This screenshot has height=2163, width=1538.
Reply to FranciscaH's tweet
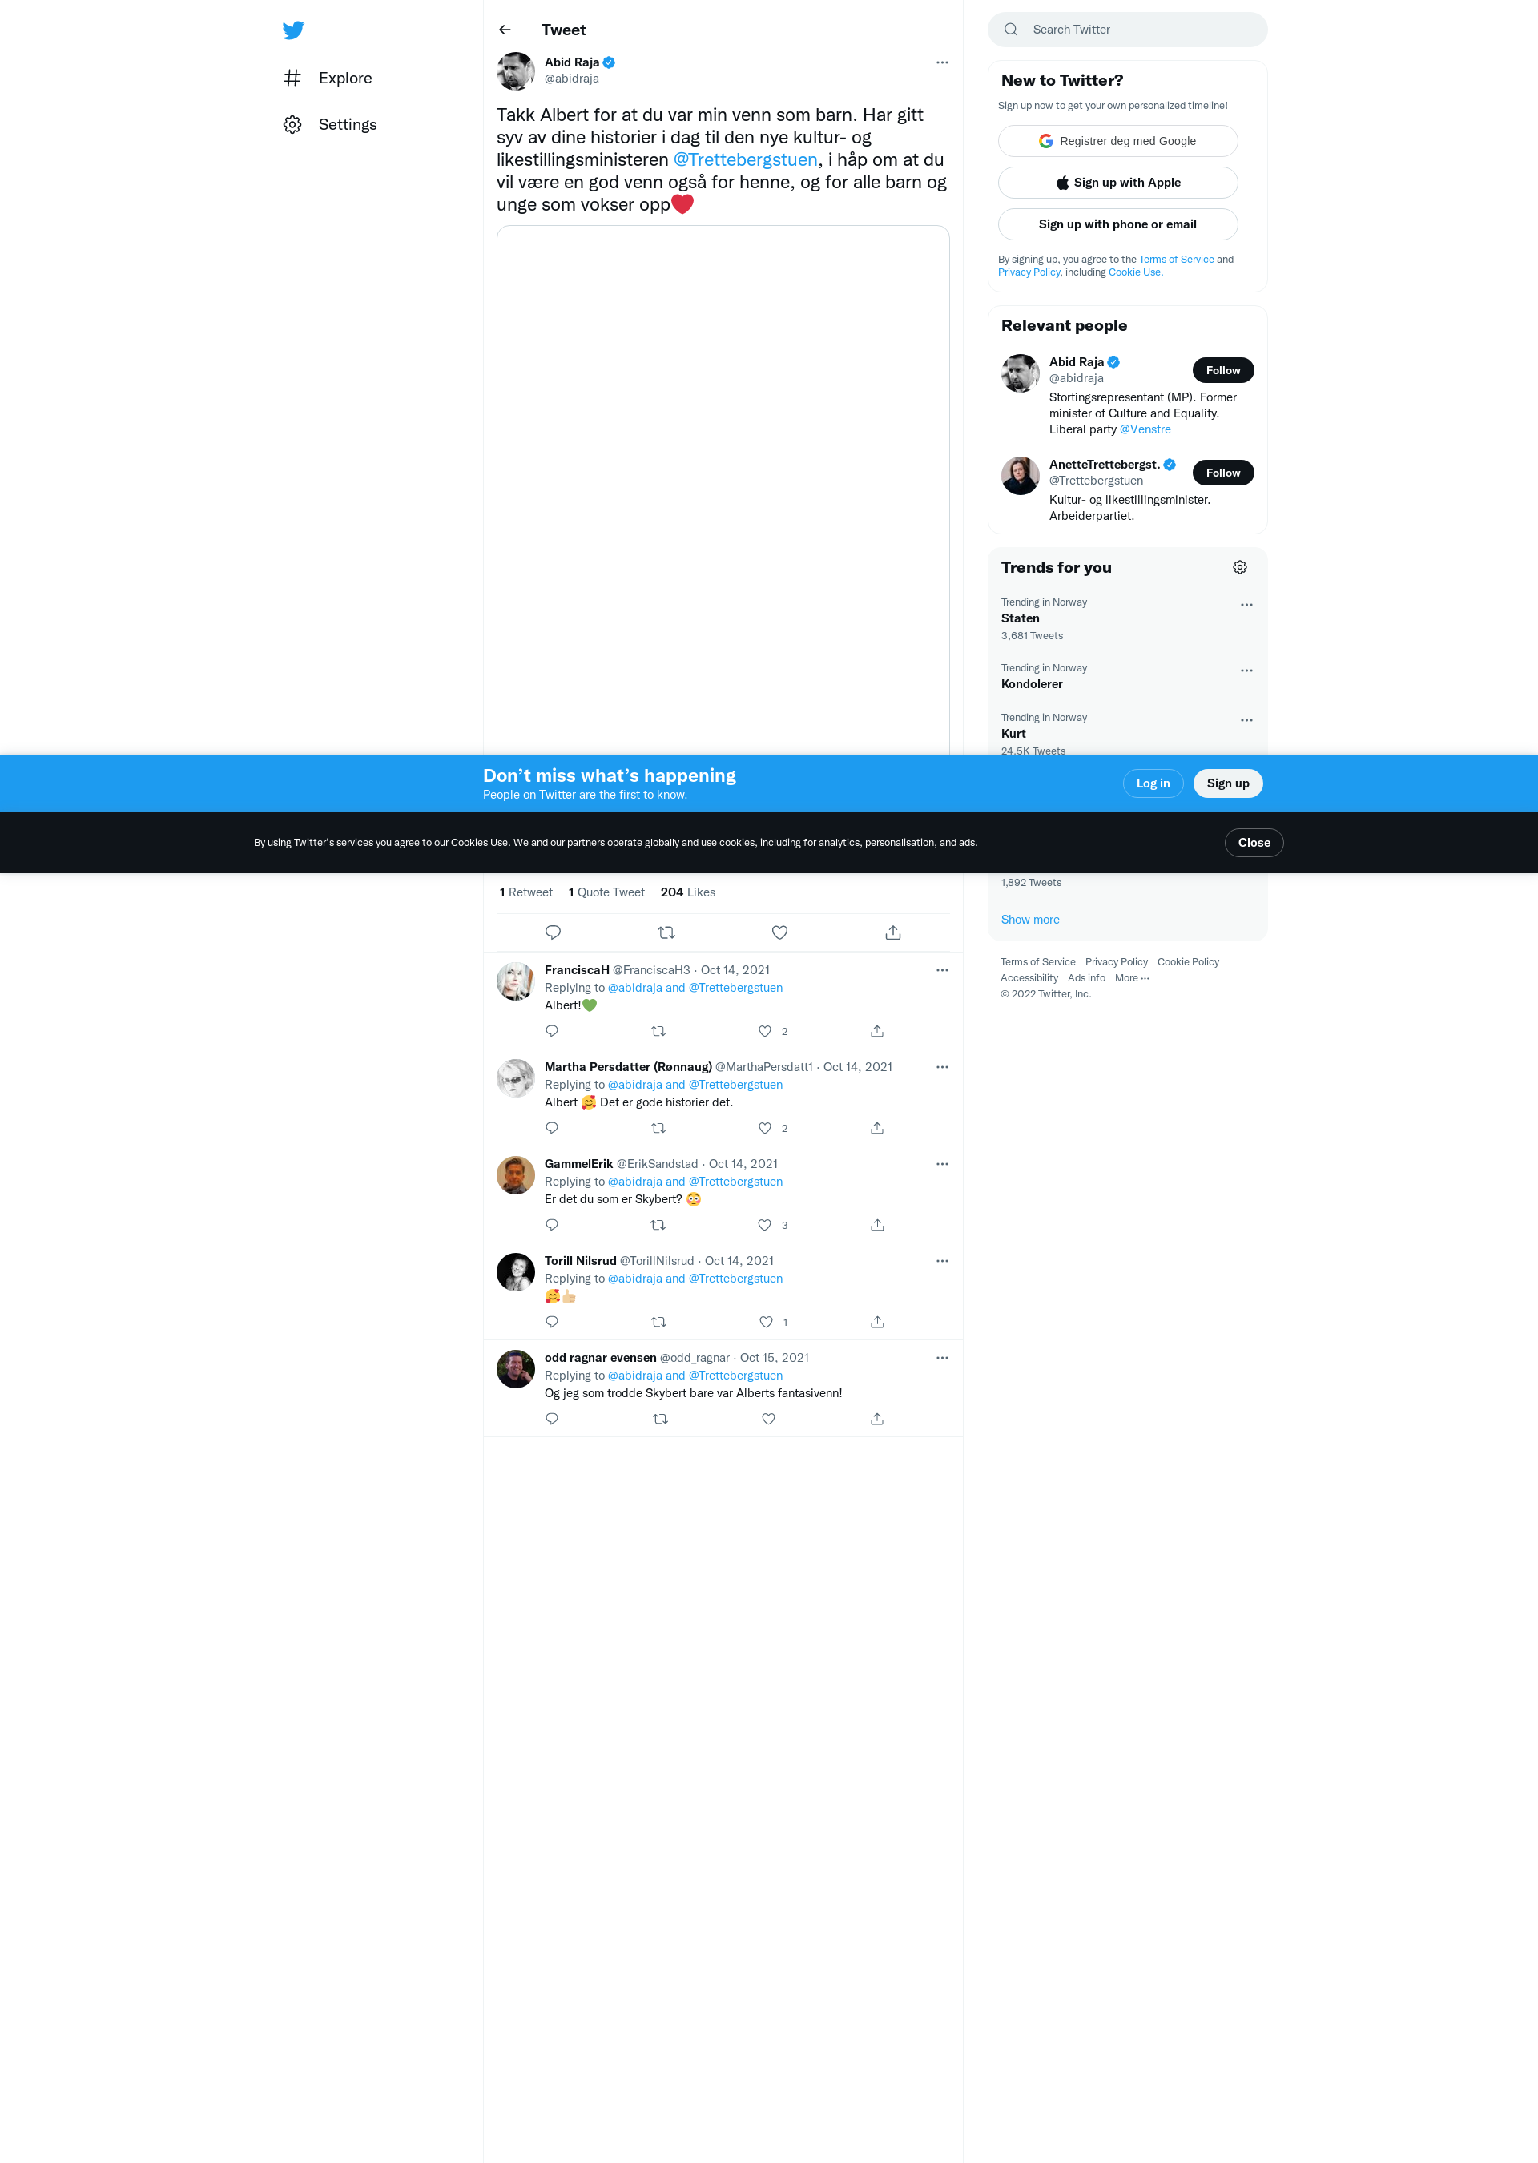(x=552, y=1031)
